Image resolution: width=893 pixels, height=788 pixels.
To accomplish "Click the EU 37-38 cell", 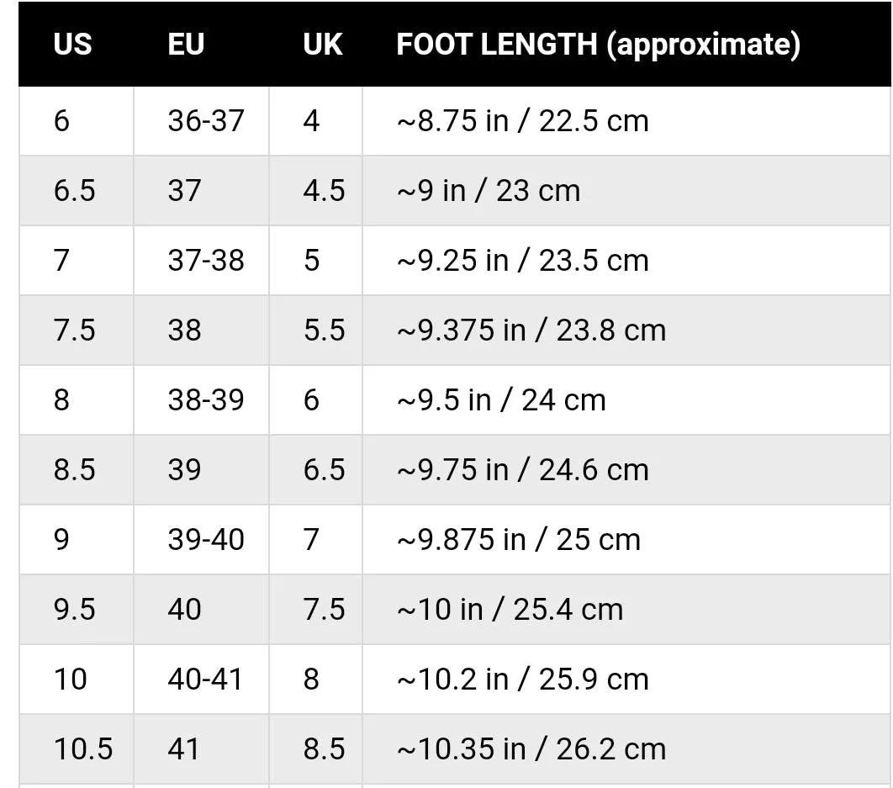I will pyautogui.click(x=201, y=261).
